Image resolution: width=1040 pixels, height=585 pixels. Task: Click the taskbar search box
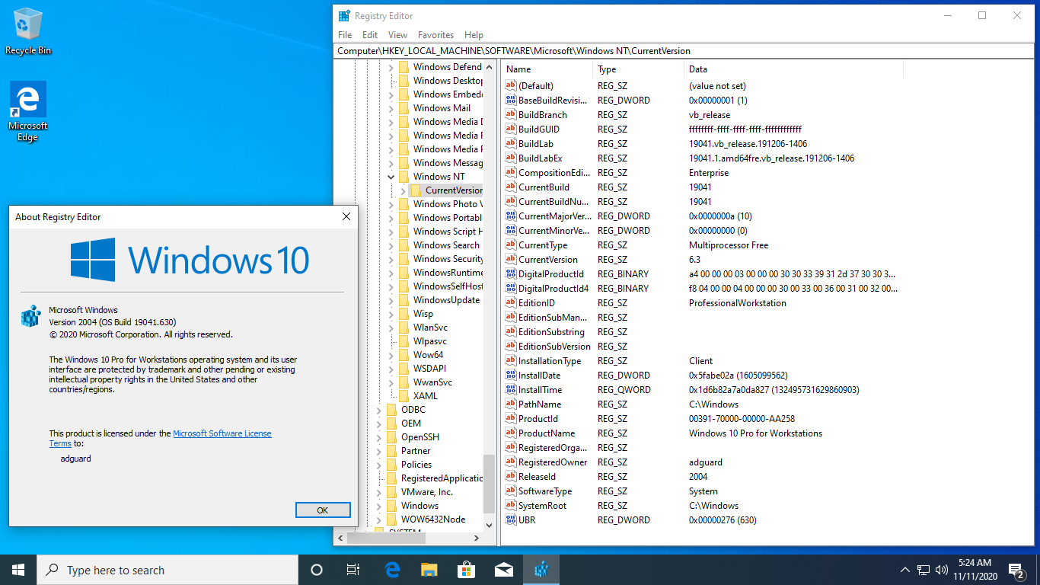click(167, 570)
